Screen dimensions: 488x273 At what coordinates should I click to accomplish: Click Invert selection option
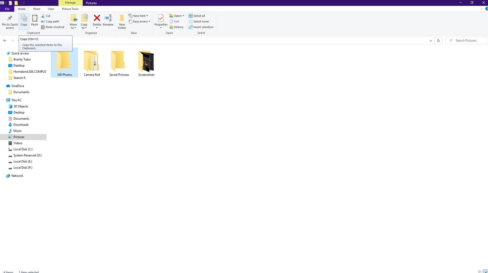tap(201, 27)
